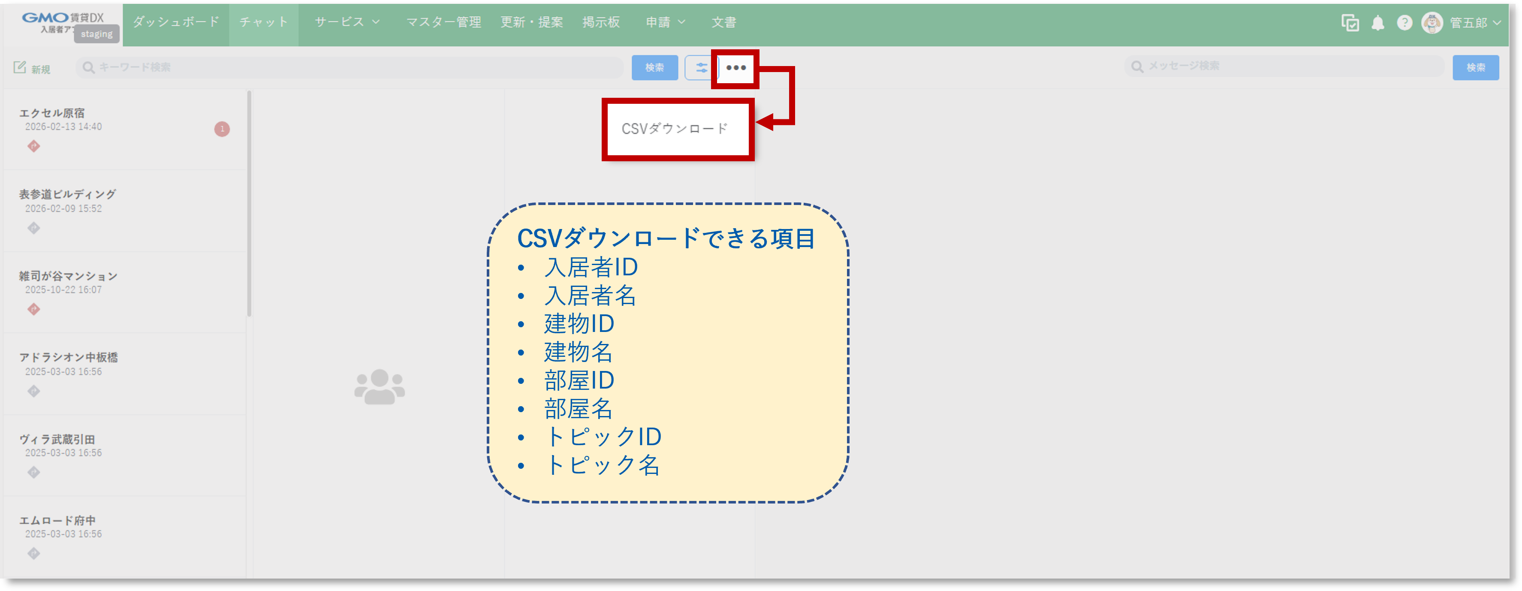This screenshot has width=1522, height=591.
Task: Open the help question mark icon
Action: pos(1404,22)
